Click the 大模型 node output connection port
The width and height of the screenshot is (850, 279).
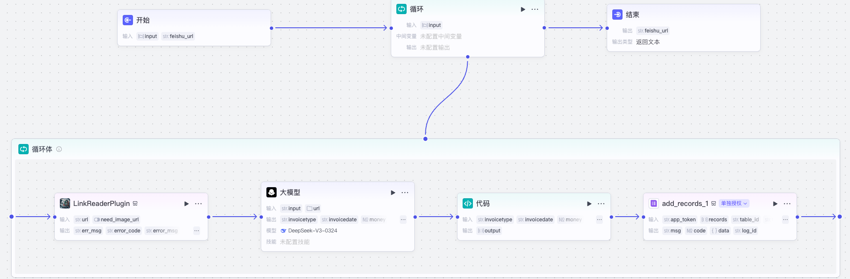coord(415,217)
